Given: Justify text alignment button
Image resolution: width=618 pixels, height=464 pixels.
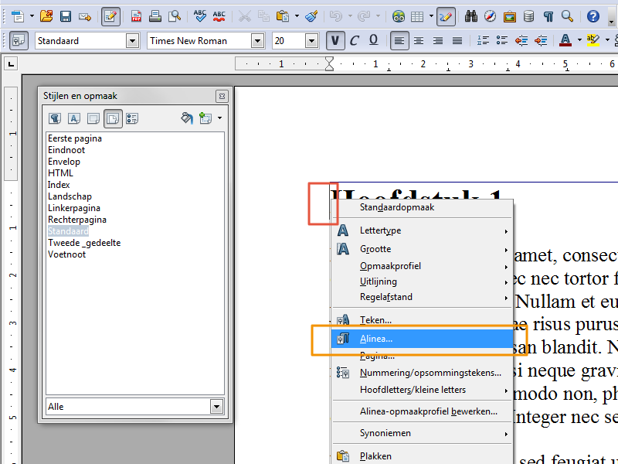Looking at the screenshot, I should [x=457, y=41].
